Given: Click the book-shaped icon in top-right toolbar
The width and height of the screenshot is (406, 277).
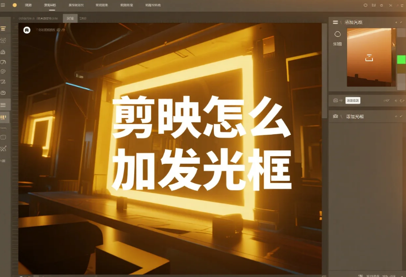Looking at the screenshot, I should tap(374, 5).
